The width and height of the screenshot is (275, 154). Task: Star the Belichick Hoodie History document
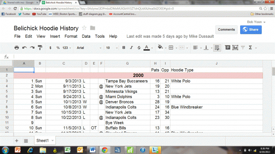pos(84,28)
